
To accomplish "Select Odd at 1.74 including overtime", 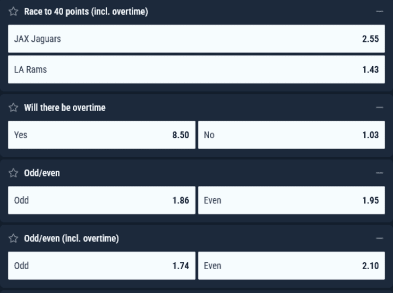I will pos(101,265).
